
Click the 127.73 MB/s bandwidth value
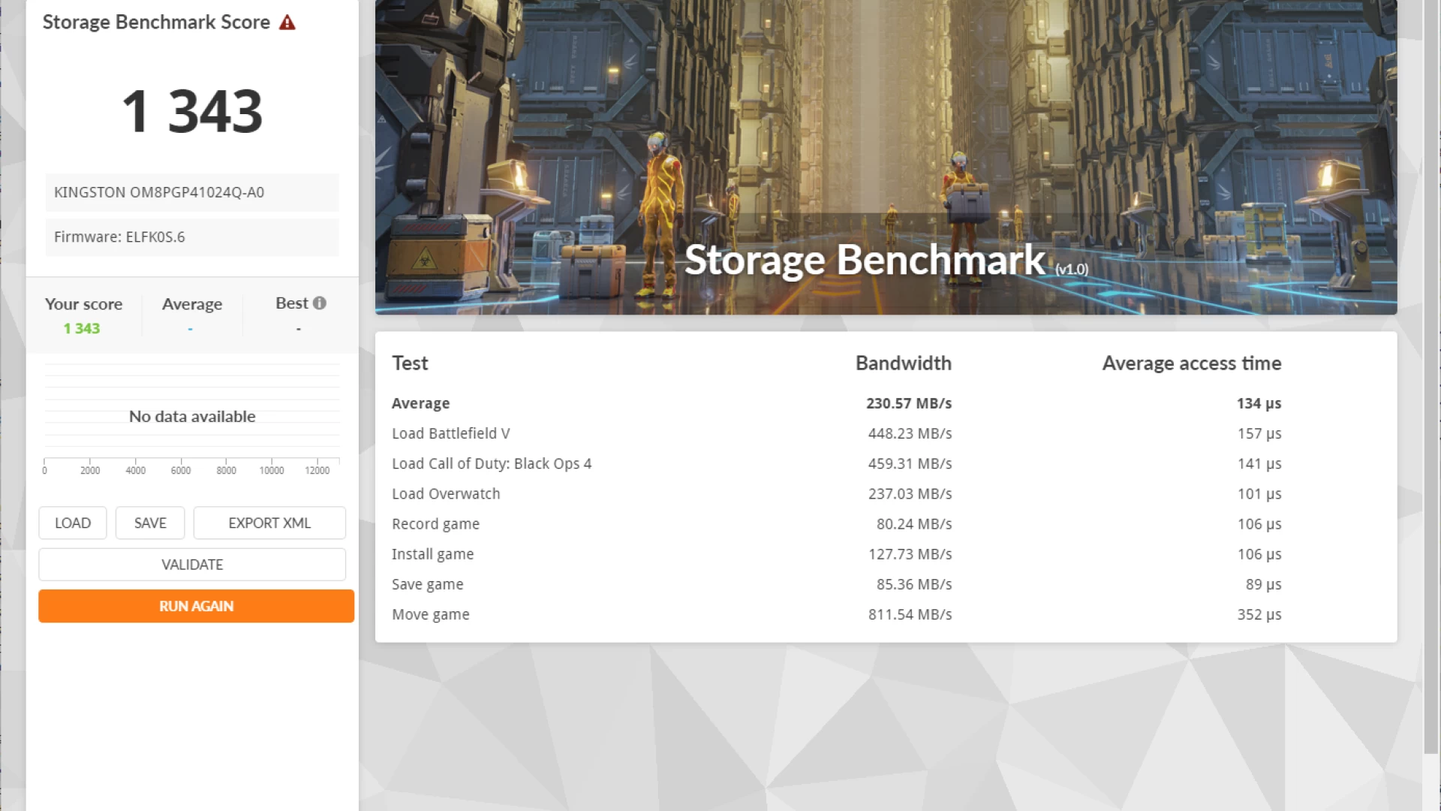coord(910,553)
